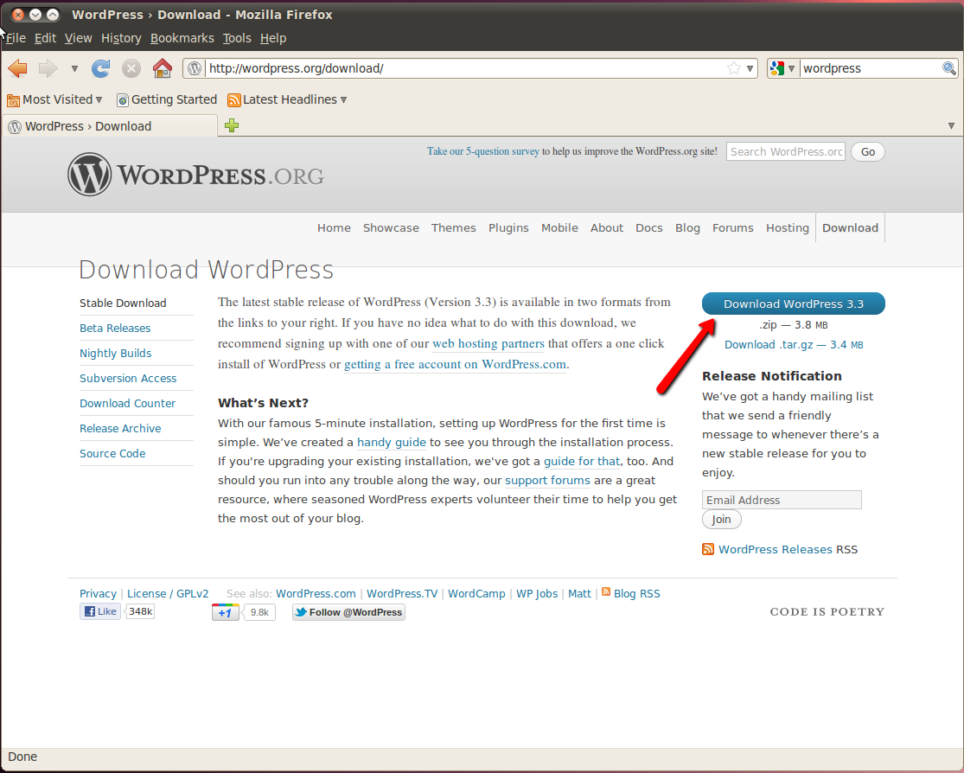Click the Google +1 button

click(x=225, y=612)
